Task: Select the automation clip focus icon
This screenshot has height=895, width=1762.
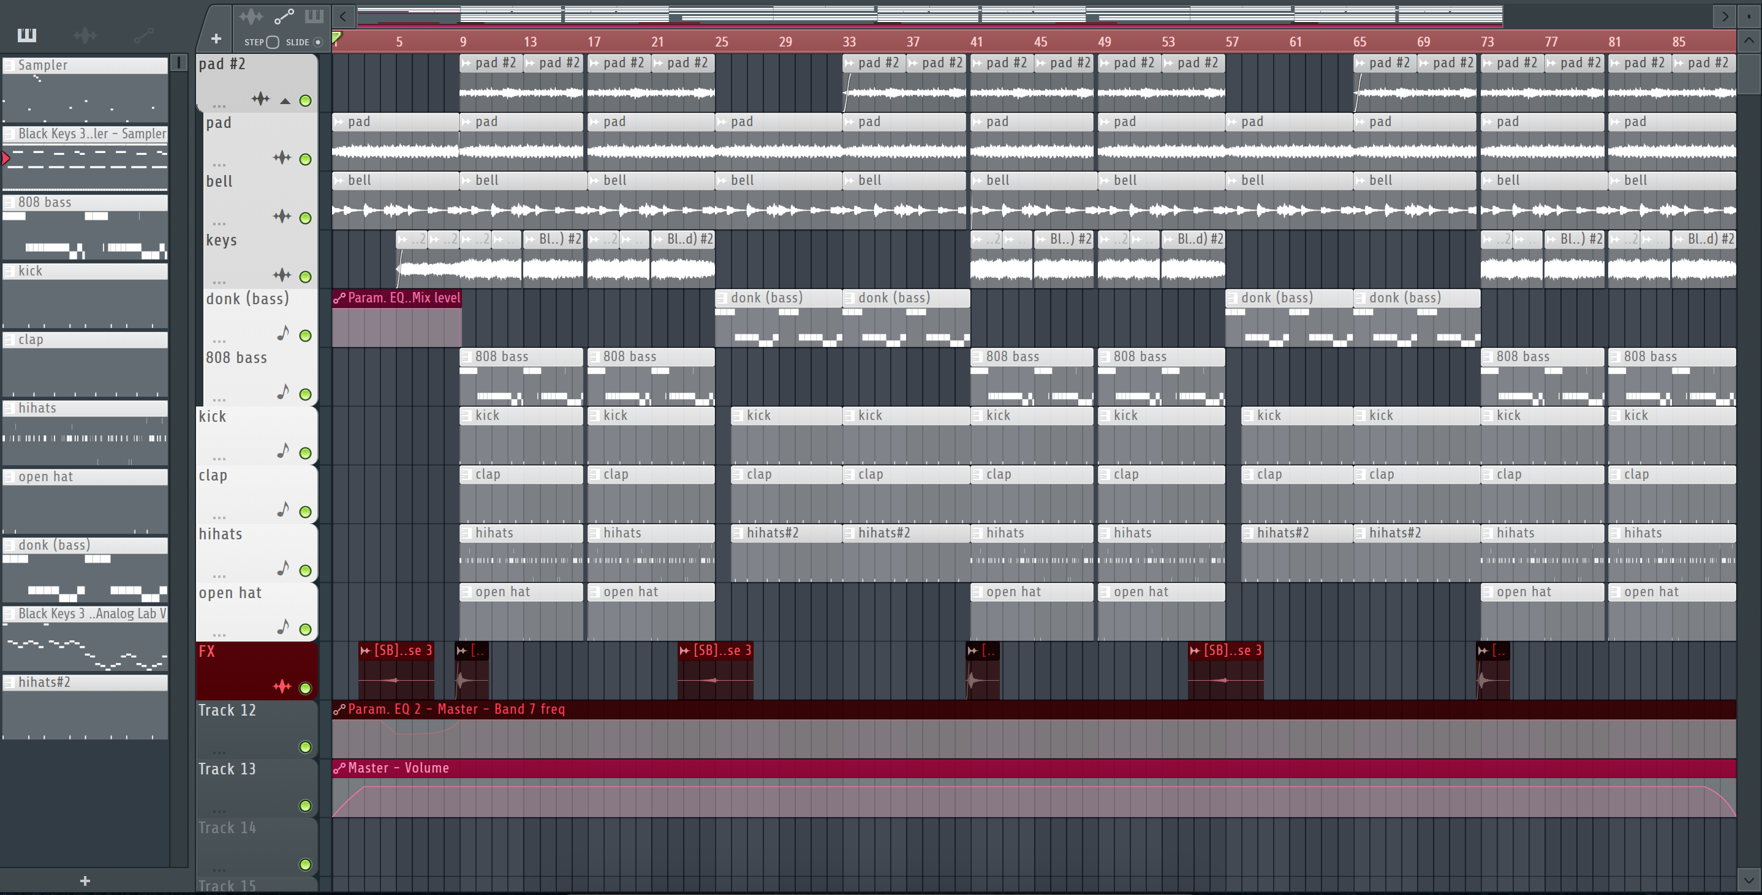Action: pyautogui.click(x=284, y=16)
